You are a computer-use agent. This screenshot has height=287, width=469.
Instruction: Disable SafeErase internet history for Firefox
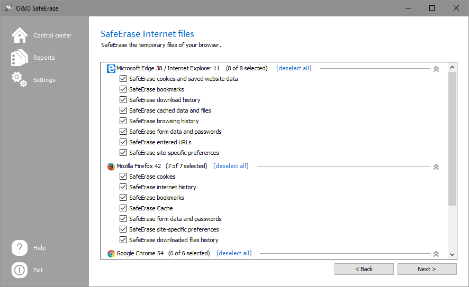(123, 187)
